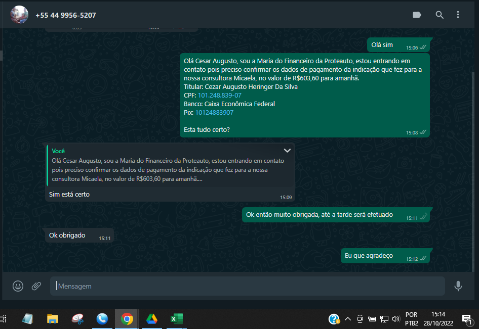Click the label tag icon in header

(x=417, y=15)
